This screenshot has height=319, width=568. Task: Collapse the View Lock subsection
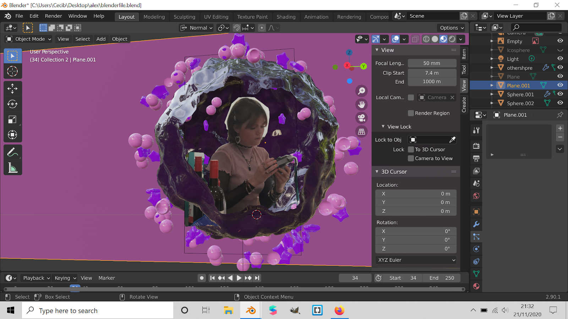[383, 127]
